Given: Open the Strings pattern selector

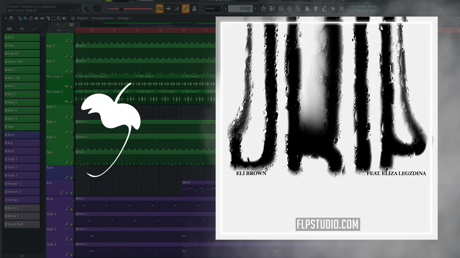Looking at the screenshot, I should tap(241, 9).
